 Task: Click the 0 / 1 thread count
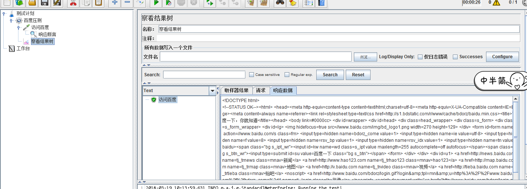point(513,2)
